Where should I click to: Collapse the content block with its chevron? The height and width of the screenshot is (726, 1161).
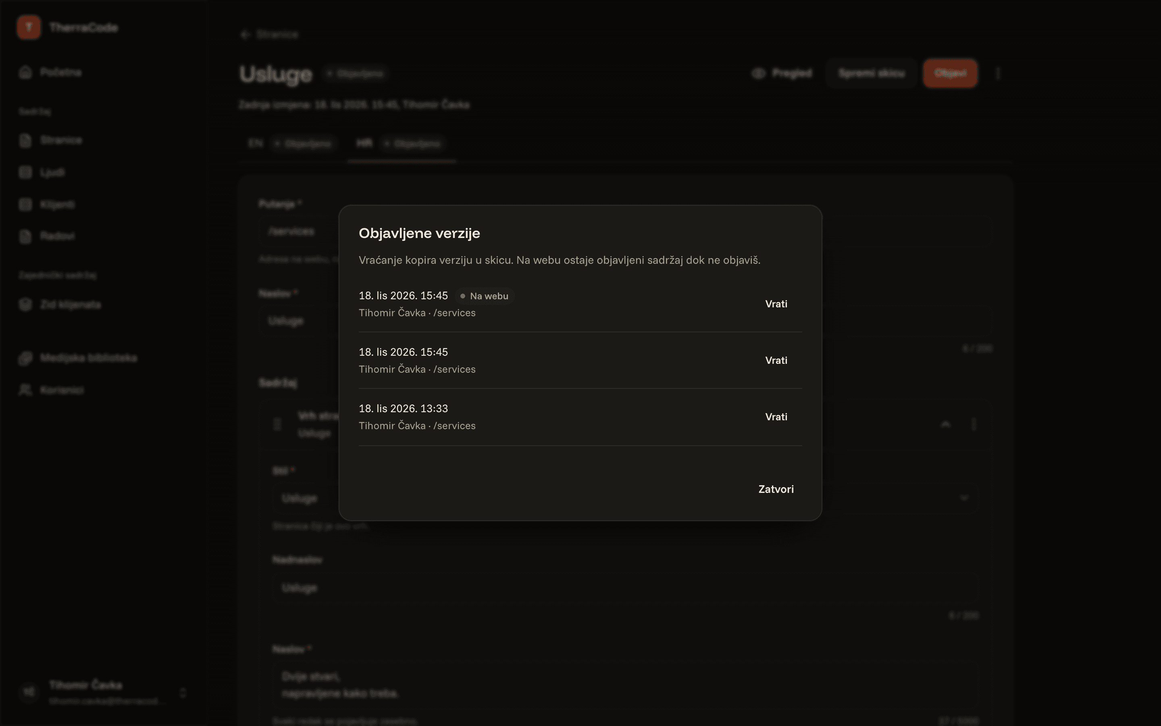point(946,424)
